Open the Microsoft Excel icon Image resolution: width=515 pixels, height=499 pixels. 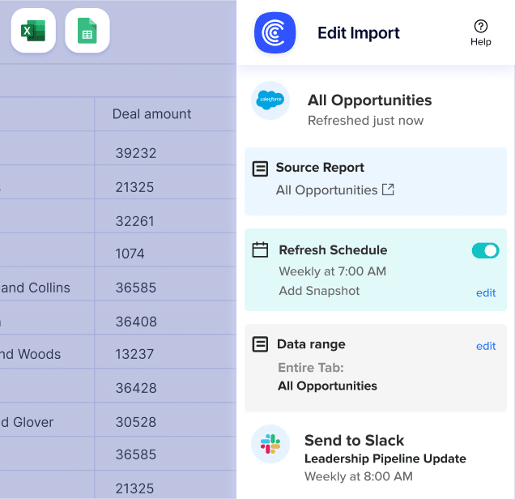(x=33, y=31)
